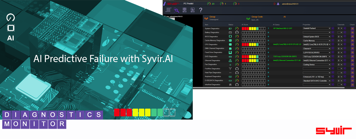This screenshot has height=139, width=356.
Task: Click the Fan Diagnostics fan icon
Action: (230, 65)
